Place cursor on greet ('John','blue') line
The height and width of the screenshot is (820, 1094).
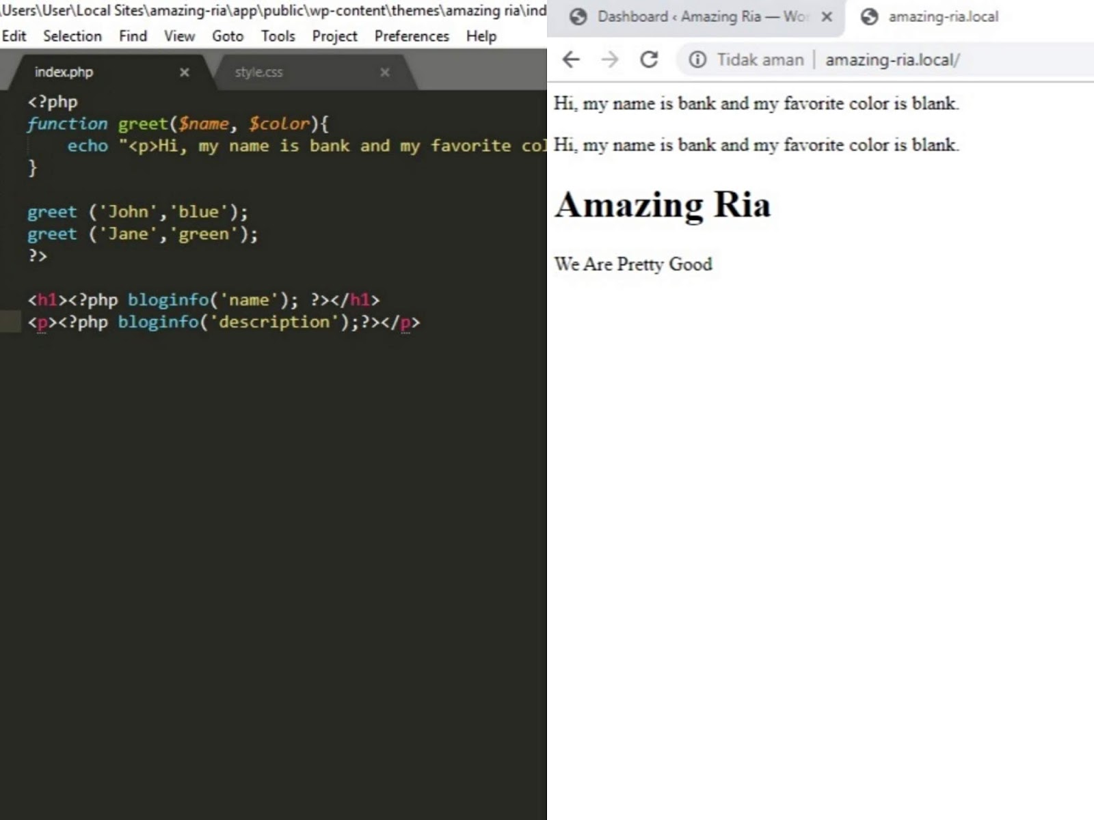pos(137,212)
